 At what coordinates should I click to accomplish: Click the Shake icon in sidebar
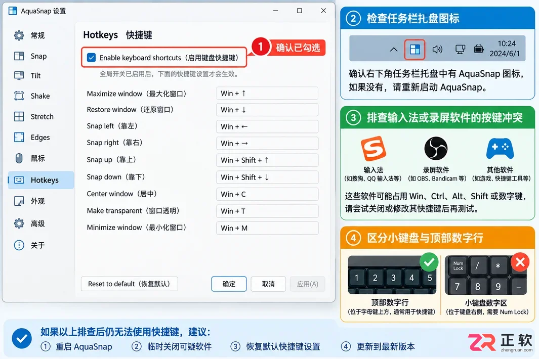point(19,96)
